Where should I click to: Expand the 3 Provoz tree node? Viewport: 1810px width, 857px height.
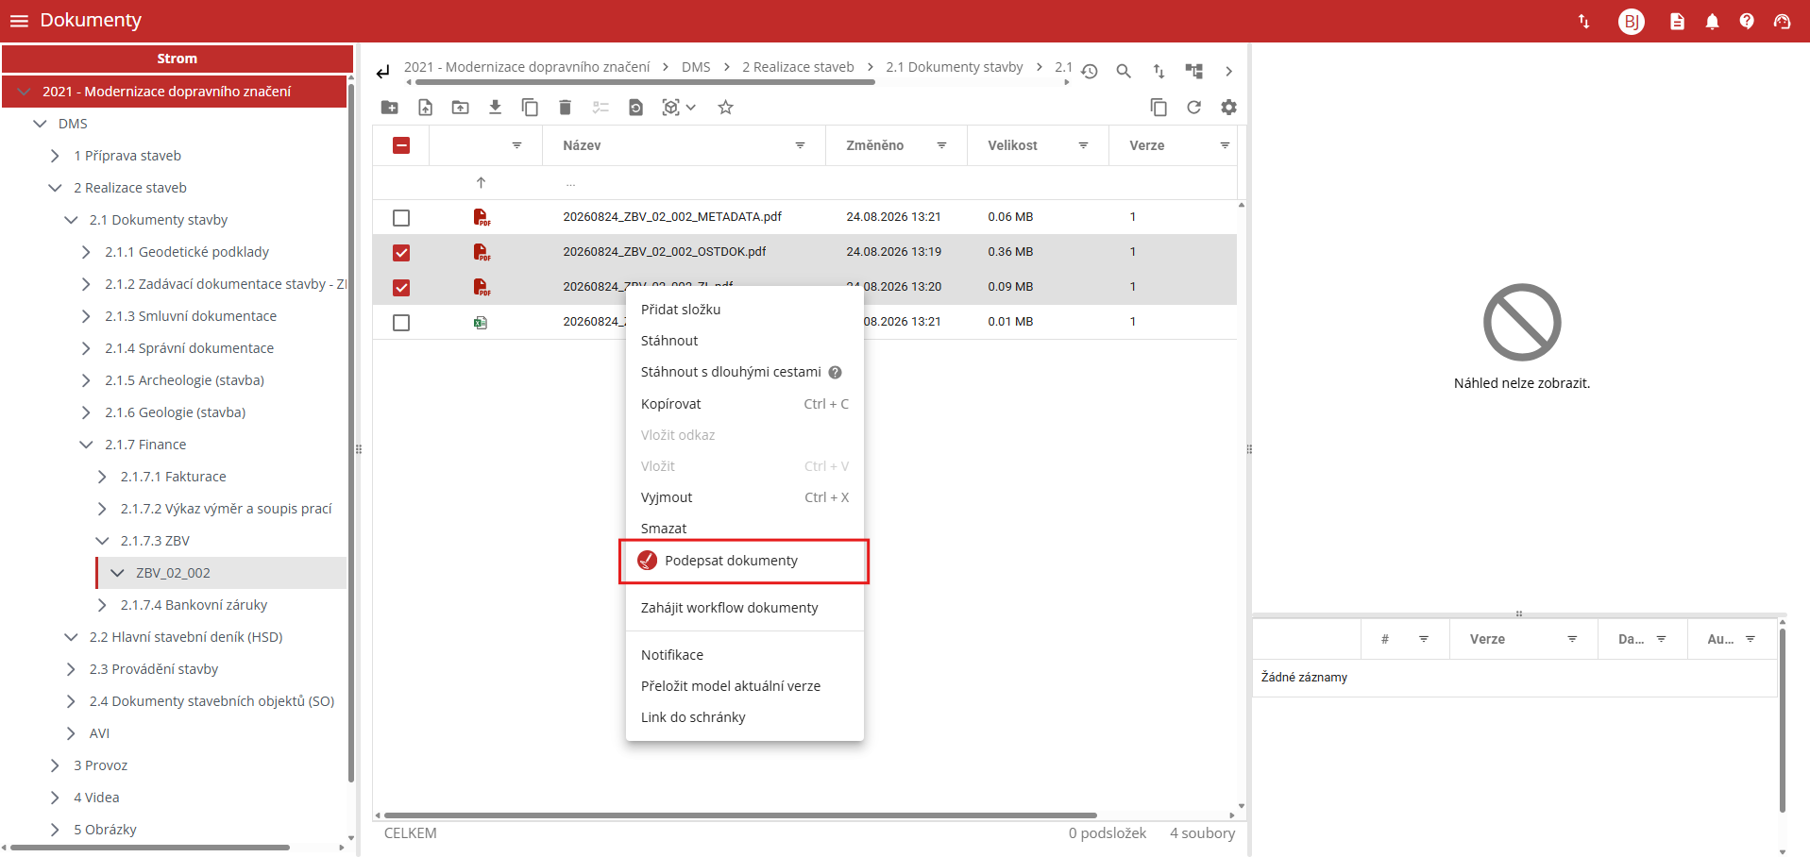(55, 765)
